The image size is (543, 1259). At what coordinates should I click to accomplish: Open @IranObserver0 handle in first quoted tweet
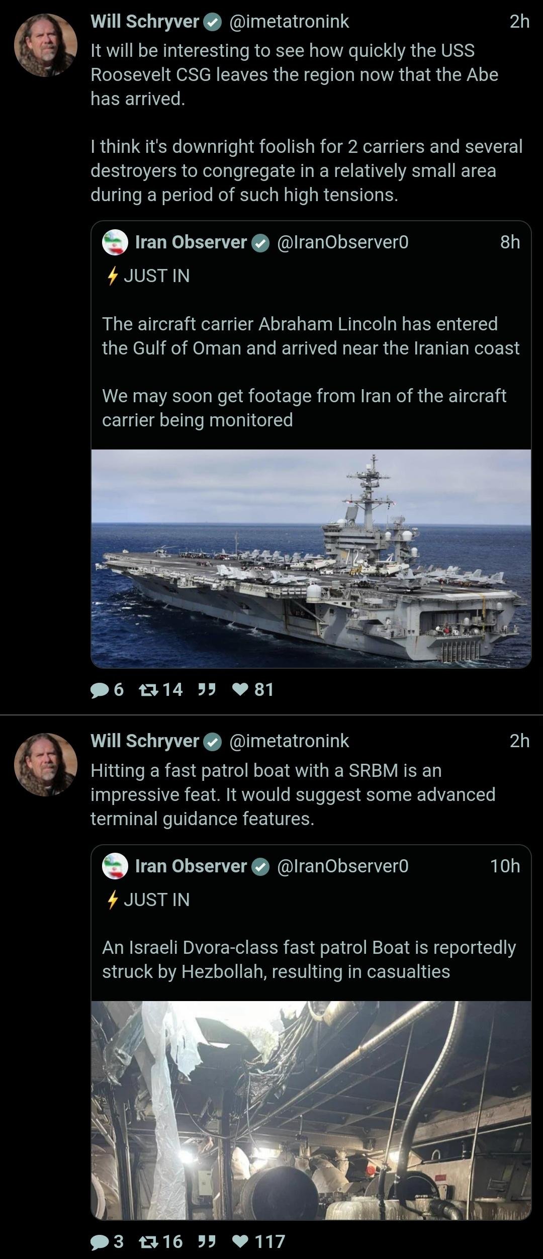pos(343,242)
